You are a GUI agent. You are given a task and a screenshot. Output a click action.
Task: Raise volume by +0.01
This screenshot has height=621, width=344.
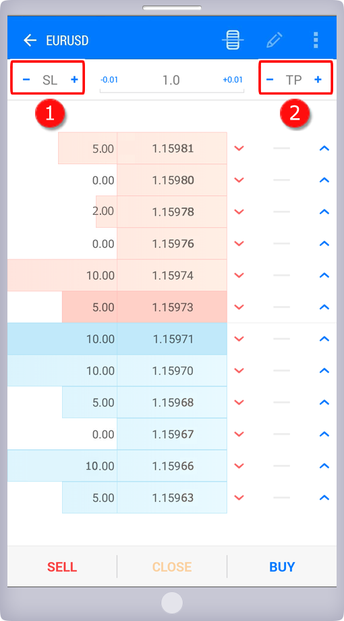click(x=233, y=80)
